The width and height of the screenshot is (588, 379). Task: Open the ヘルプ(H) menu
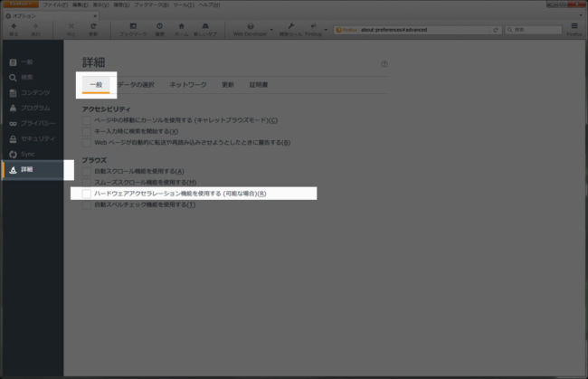pyautogui.click(x=209, y=5)
